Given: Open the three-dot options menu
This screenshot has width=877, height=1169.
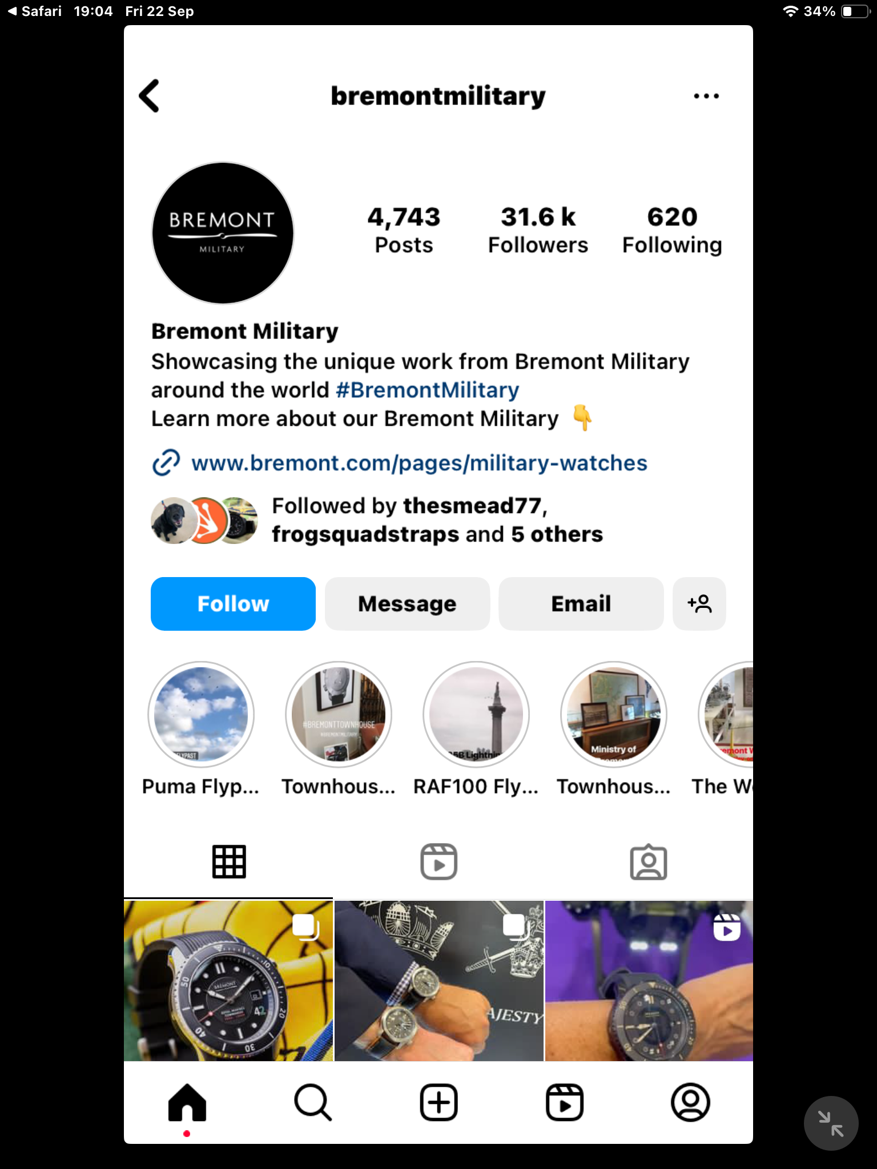Looking at the screenshot, I should (706, 96).
